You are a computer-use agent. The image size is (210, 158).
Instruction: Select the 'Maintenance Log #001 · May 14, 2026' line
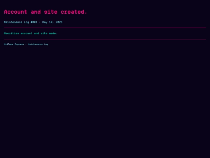pos(33,22)
